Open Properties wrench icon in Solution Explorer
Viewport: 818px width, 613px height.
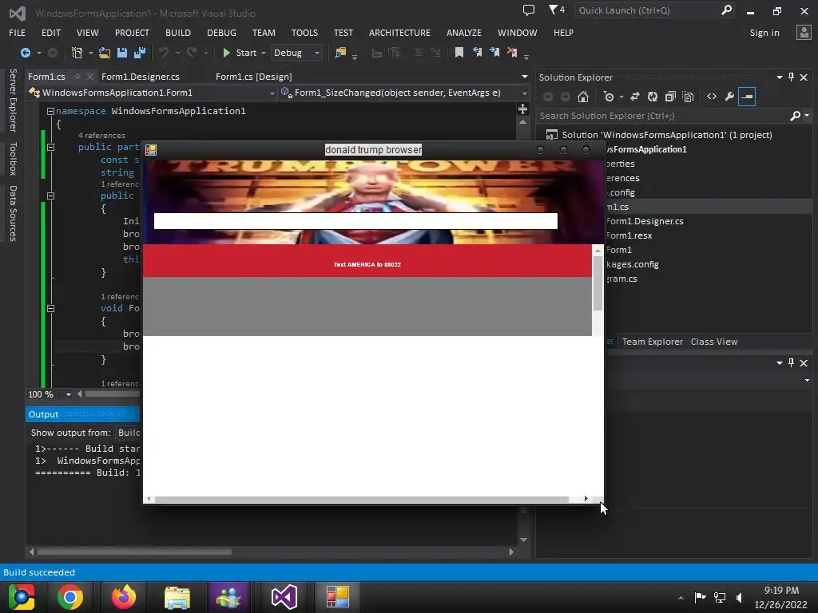click(x=729, y=97)
